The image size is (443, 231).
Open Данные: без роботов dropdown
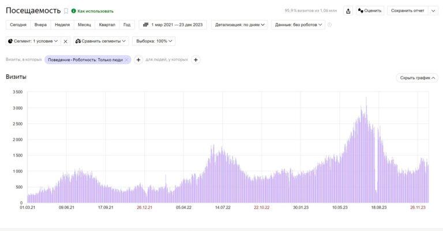298,25
